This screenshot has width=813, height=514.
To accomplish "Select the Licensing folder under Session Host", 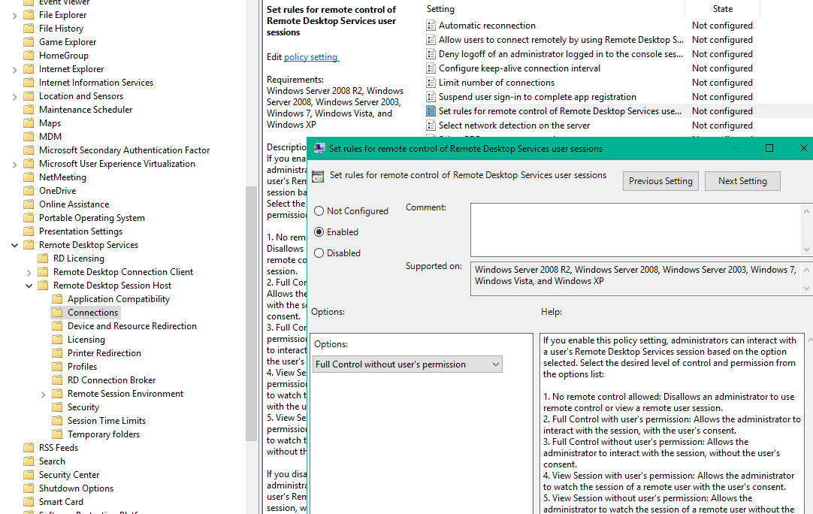I will click(x=86, y=339).
